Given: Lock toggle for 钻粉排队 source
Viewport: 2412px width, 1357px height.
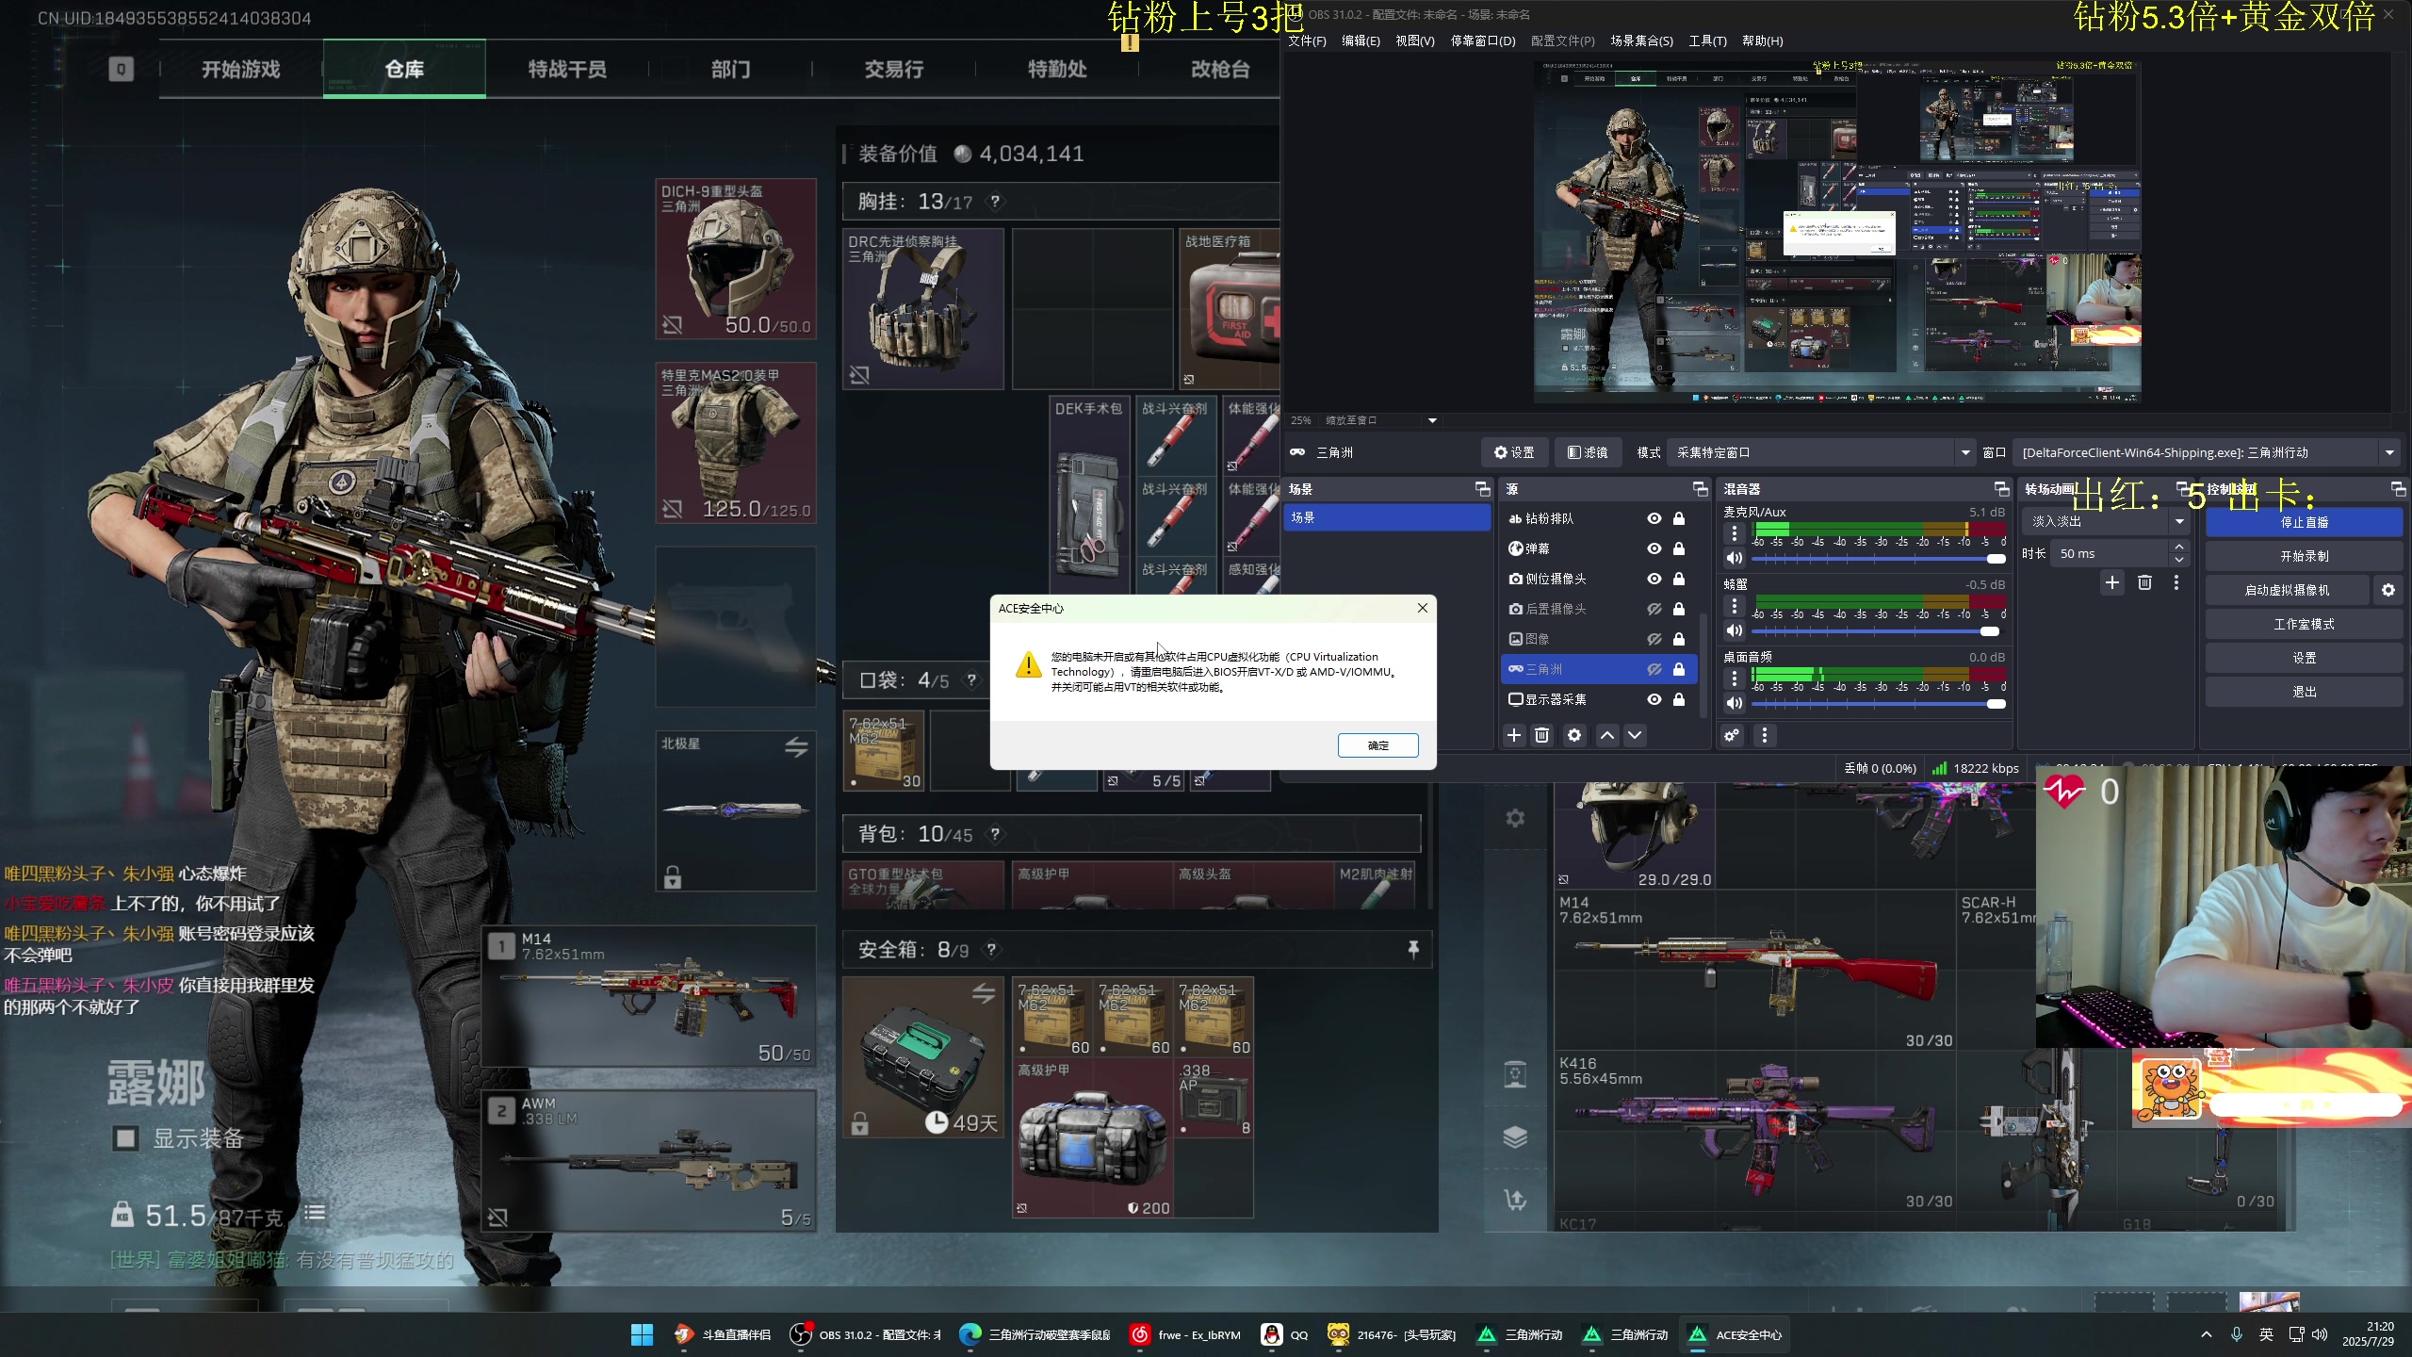Looking at the screenshot, I should (x=1679, y=518).
